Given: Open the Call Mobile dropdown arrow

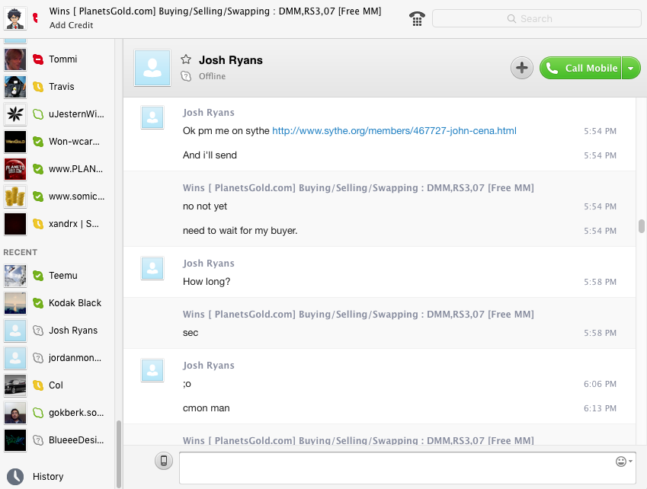Looking at the screenshot, I should click(631, 68).
